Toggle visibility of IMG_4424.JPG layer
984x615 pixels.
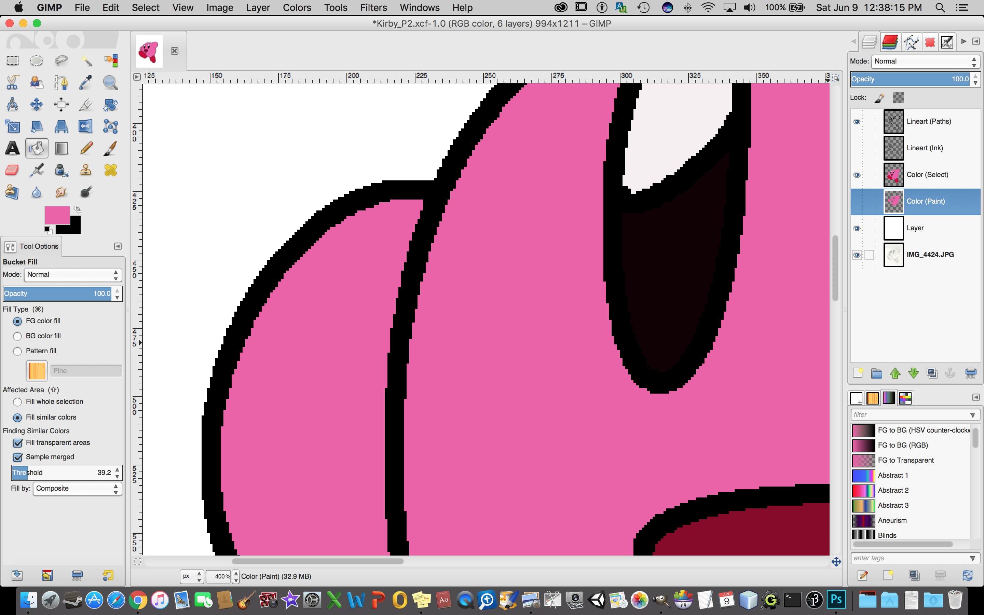[x=857, y=255]
